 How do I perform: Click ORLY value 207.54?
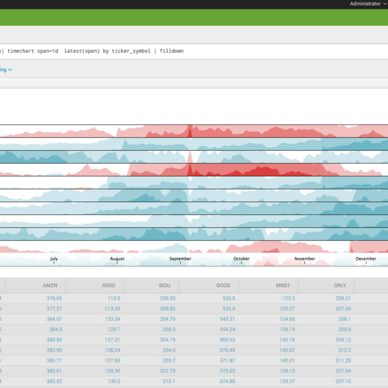(343, 371)
